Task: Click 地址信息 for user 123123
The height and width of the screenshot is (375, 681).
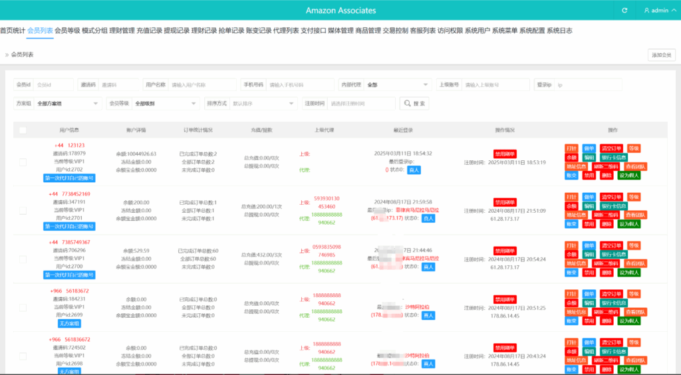Action: [577, 166]
